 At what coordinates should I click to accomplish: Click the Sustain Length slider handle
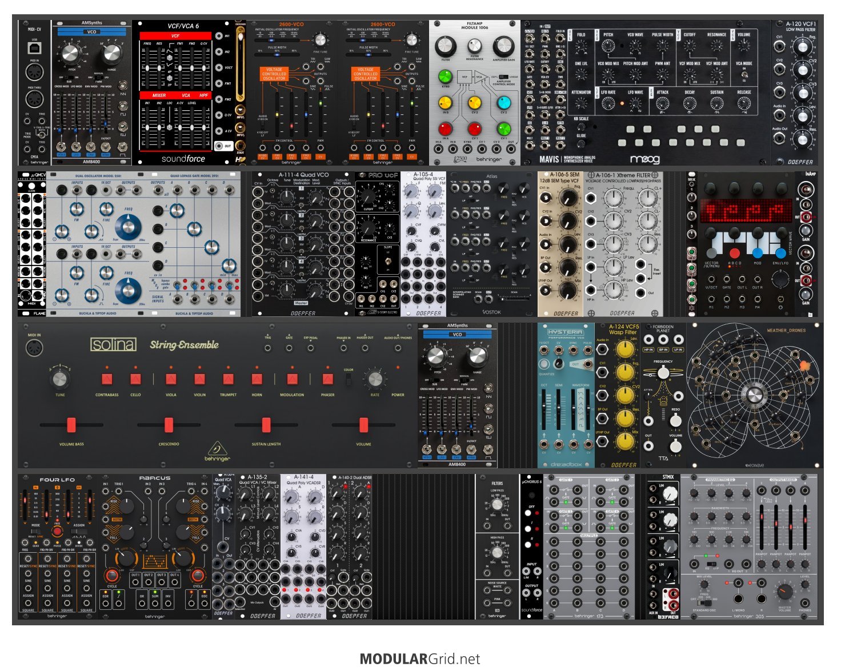pyautogui.click(x=266, y=425)
